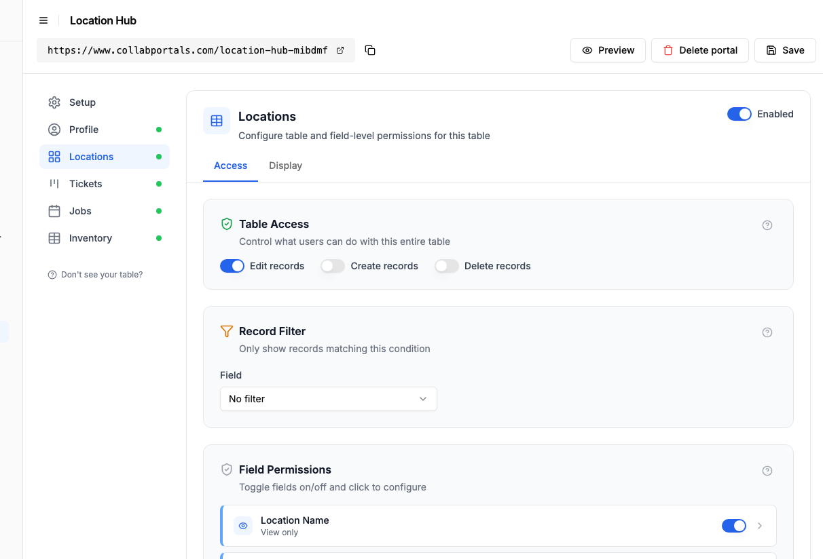Click the Preview button
The height and width of the screenshot is (559, 823).
tap(608, 50)
